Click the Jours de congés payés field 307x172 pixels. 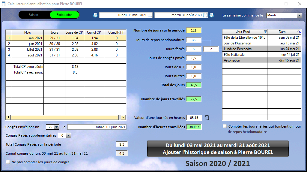pos(194,58)
